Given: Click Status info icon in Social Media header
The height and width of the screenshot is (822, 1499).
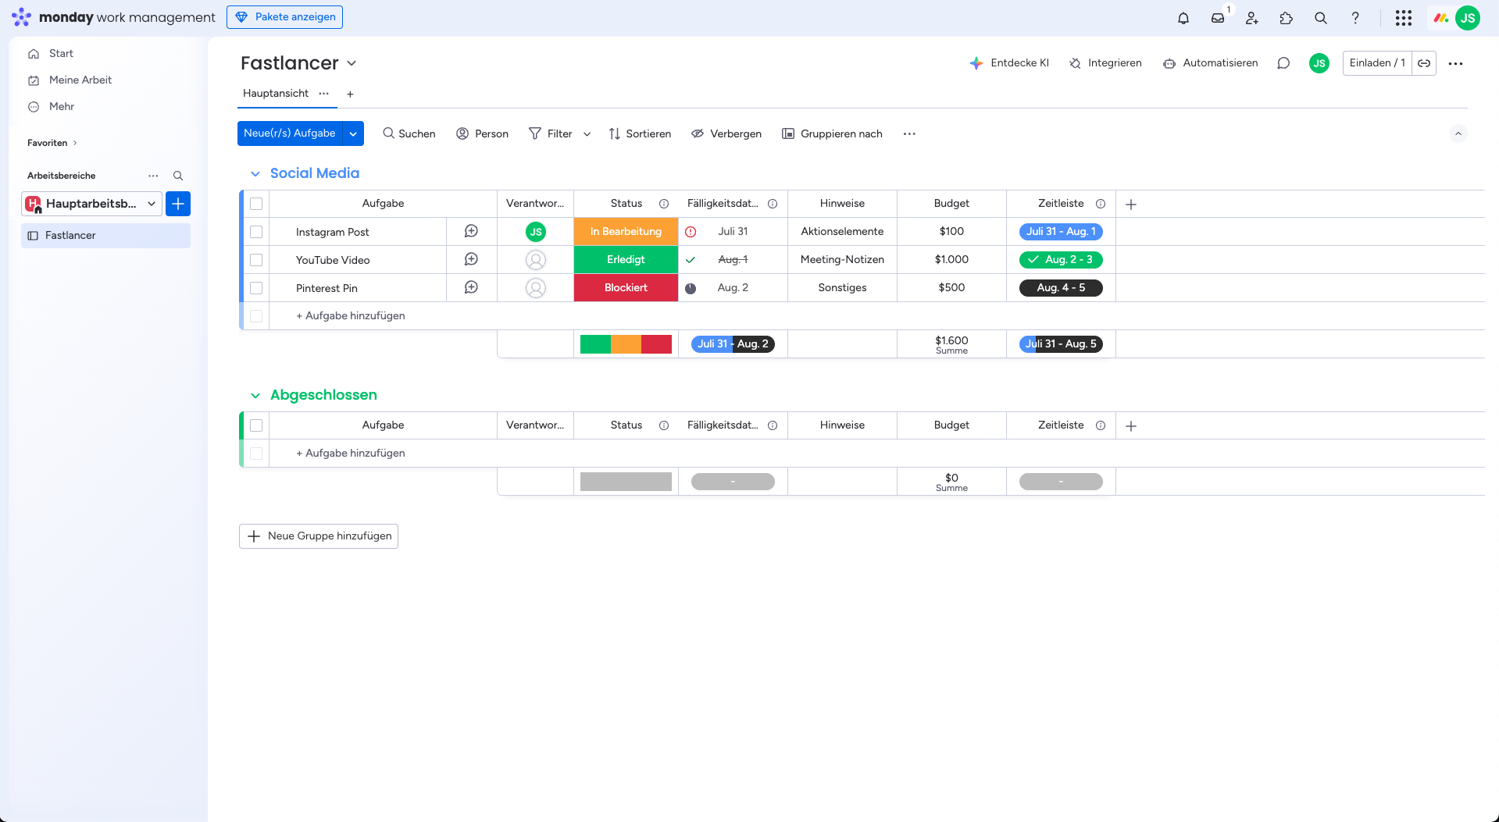Looking at the screenshot, I should (x=664, y=204).
